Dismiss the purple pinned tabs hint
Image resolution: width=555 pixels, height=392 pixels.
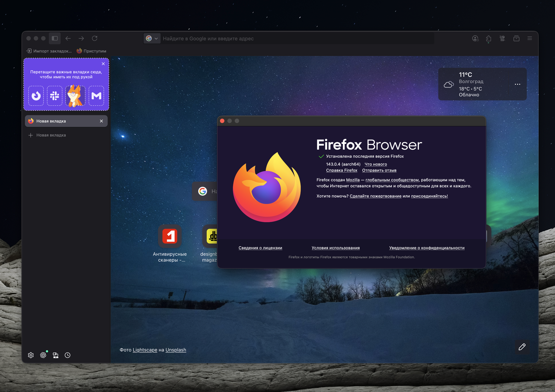coord(103,64)
